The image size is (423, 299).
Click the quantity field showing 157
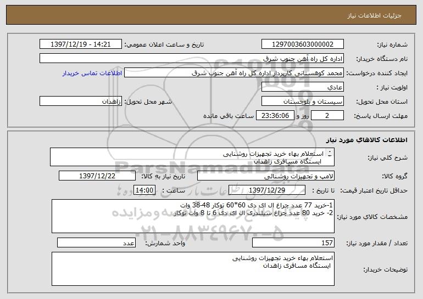pyautogui.click(x=293, y=242)
